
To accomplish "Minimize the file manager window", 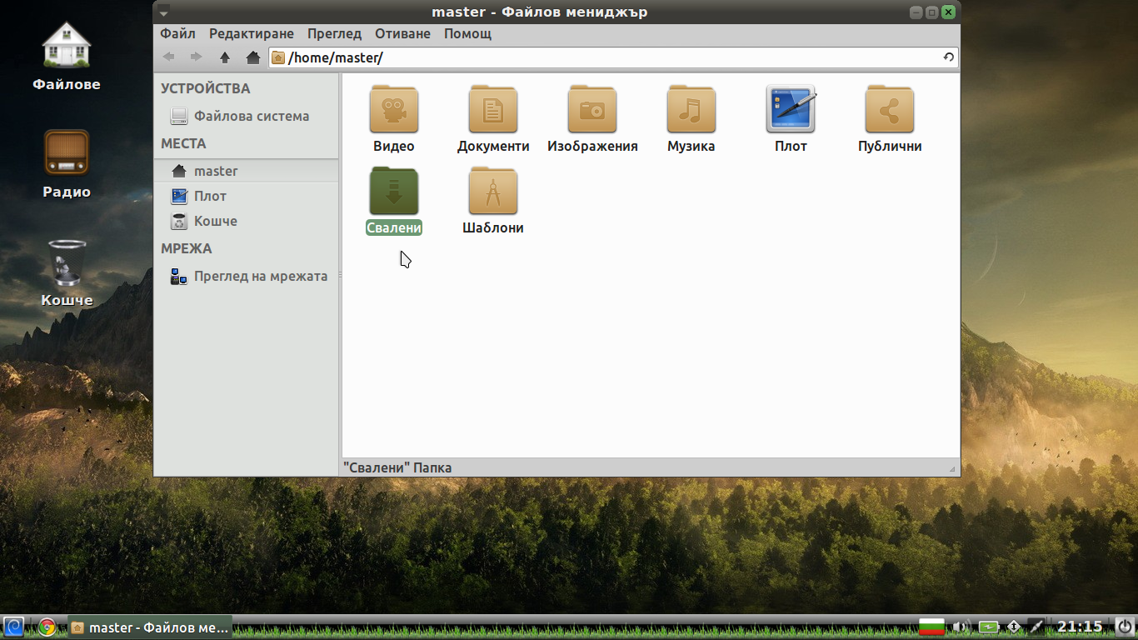I will click(916, 12).
